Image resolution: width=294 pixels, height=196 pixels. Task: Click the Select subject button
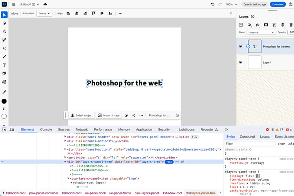[82, 115]
